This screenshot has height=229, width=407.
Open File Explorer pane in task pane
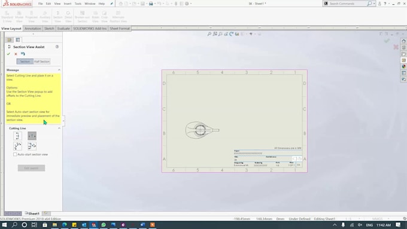tap(403, 54)
